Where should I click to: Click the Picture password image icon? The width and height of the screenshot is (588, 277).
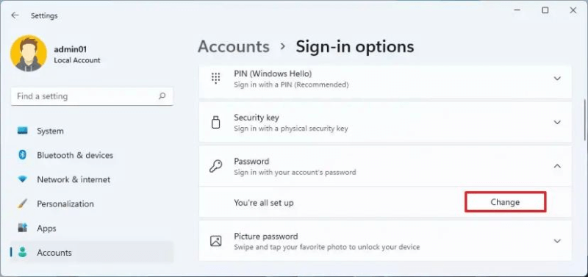click(215, 241)
